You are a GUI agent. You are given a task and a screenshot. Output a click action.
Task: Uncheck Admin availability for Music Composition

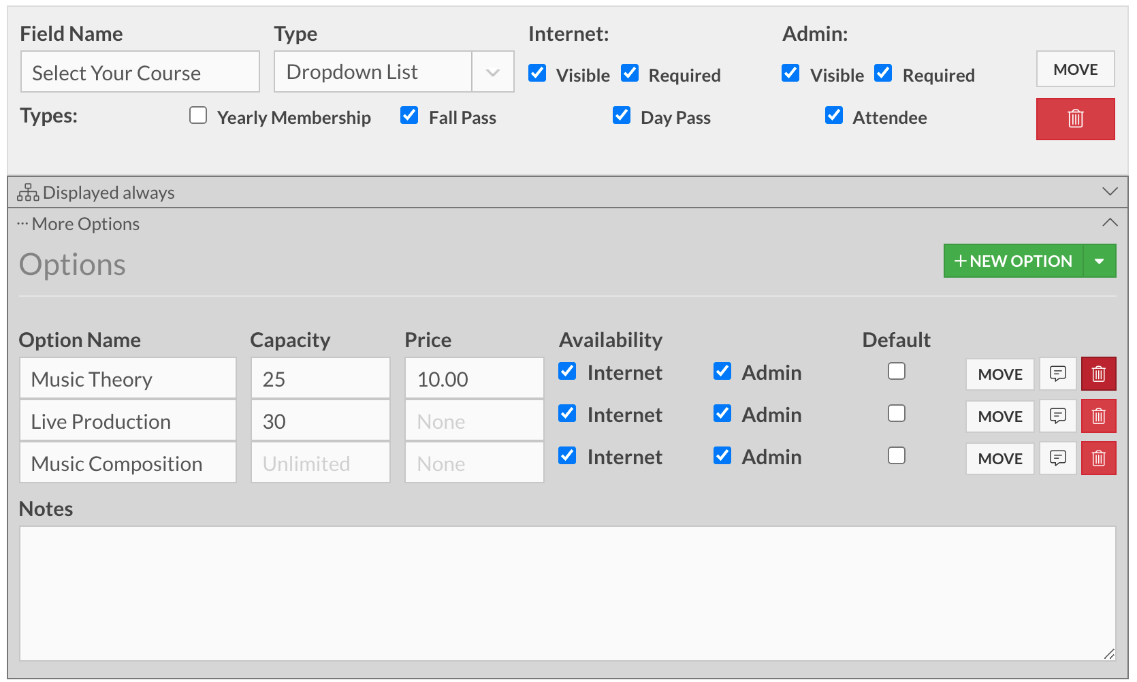(722, 455)
